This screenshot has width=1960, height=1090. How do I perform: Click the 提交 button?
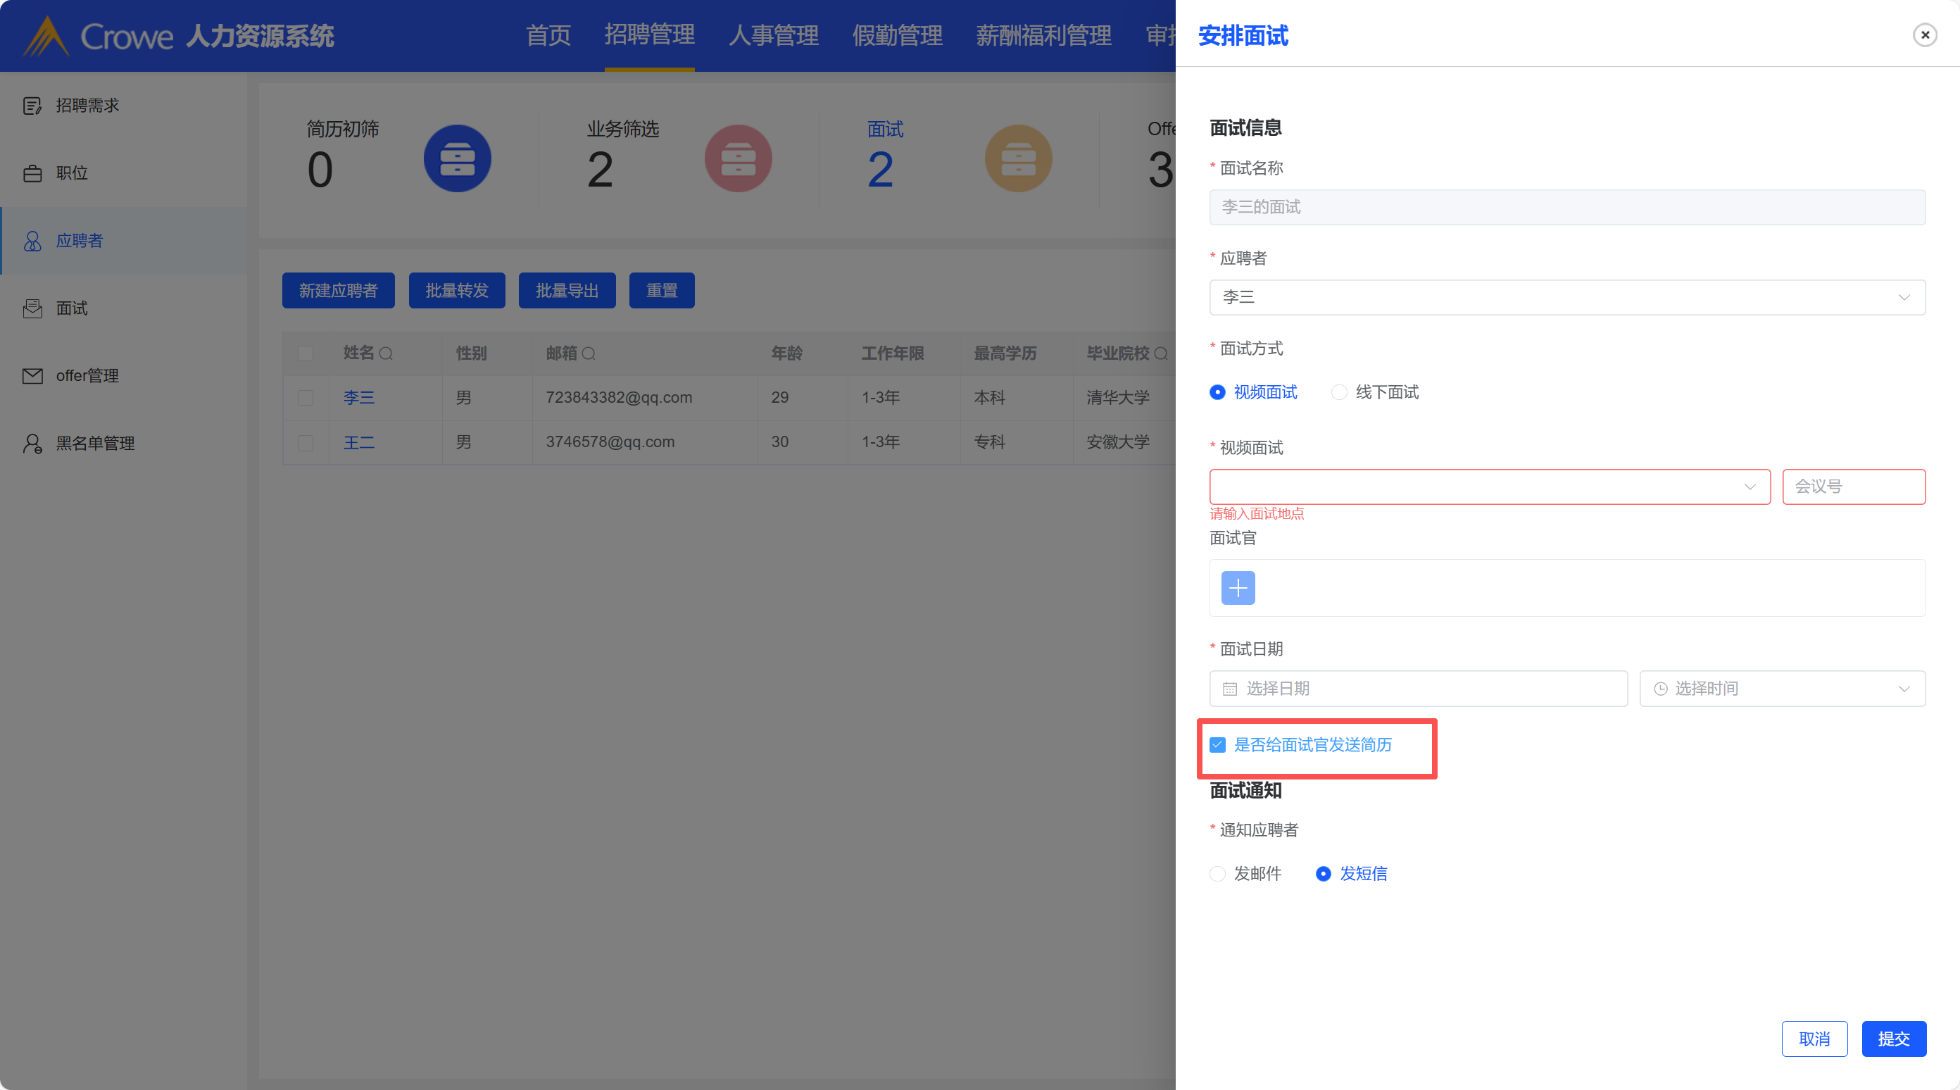pyautogui.click(x=1893, y=1039)
